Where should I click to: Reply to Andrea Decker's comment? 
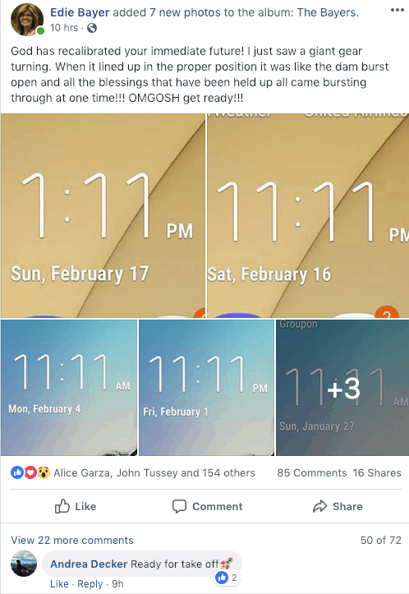[x=90, y=584]
